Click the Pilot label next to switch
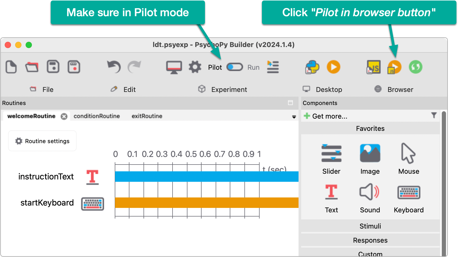 [215, 67]
